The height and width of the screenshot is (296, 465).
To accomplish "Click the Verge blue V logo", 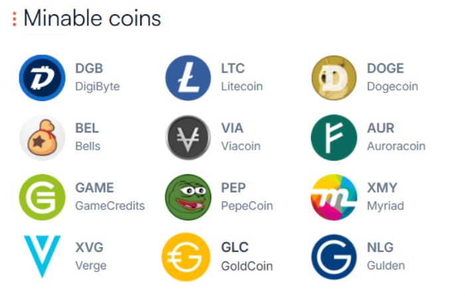I will pos(42,257).
